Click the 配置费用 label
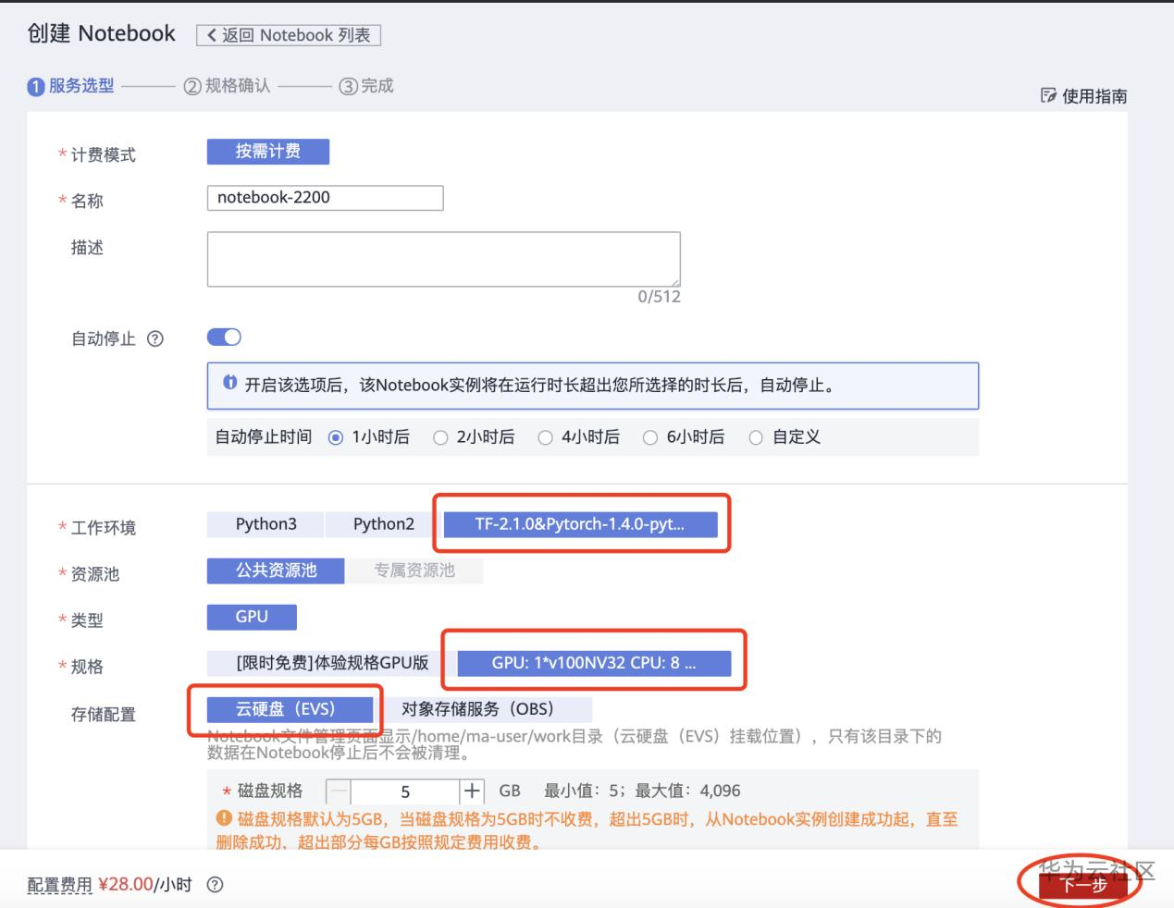 click(60, 885)
